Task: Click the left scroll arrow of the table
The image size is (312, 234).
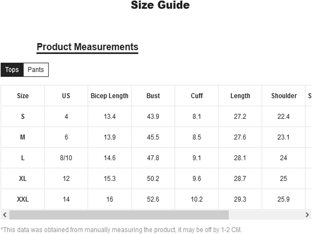Action: pyautogui.click(x=4, y=215)
